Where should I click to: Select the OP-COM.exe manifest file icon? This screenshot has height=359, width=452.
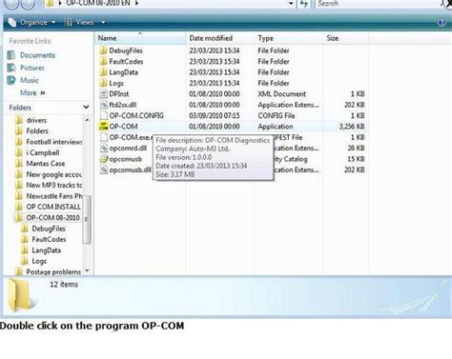click(103, 137)
